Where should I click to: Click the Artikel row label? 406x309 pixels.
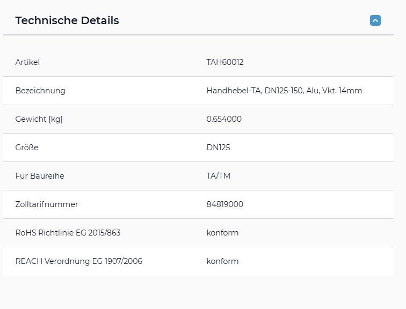27,62
